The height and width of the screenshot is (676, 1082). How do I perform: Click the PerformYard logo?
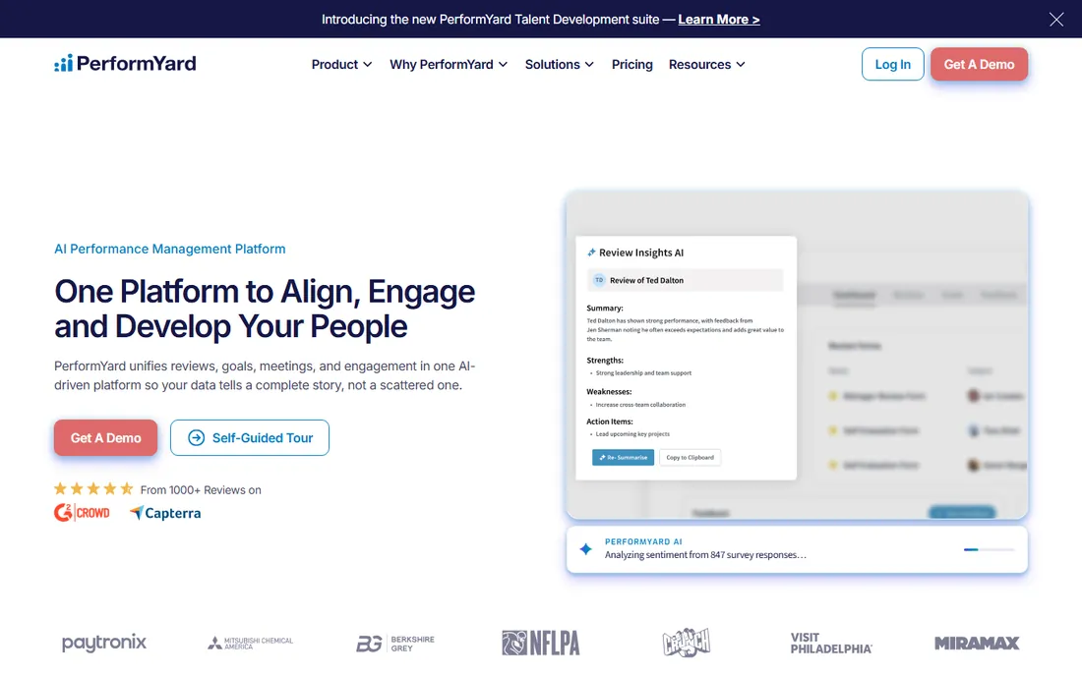pyautogui.click(x=125, y=64)
